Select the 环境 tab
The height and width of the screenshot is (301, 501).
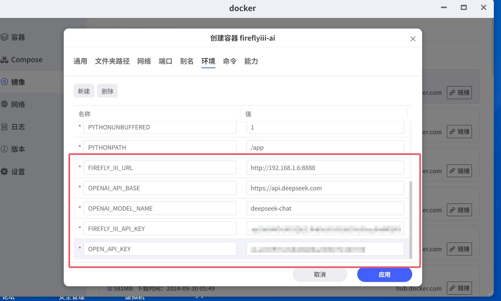(208, 61)
